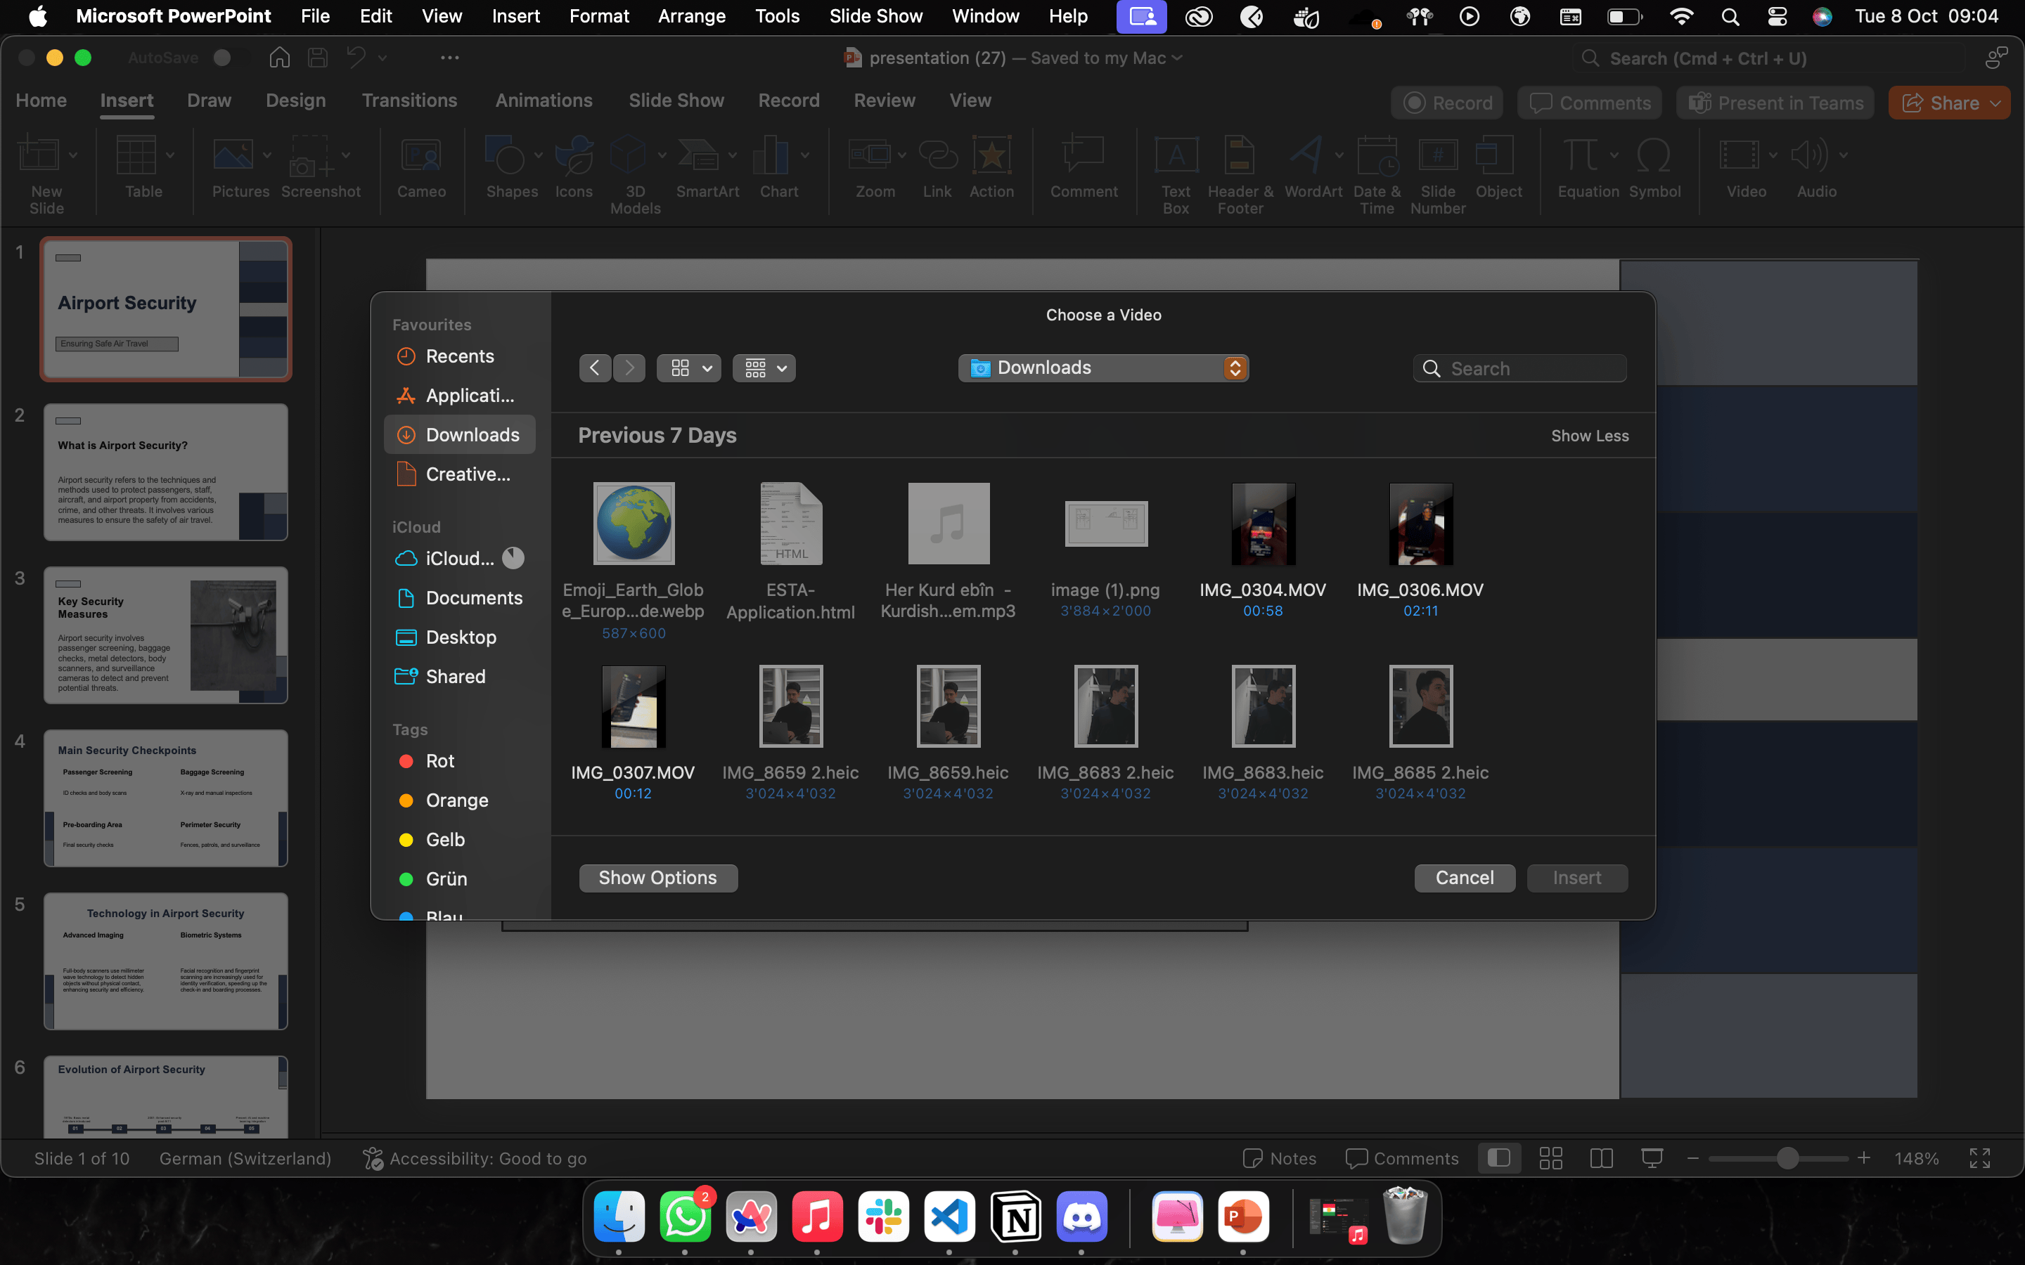This screenshot has width=2025, height=1265.
Task: Switch to the Animations ribbon tab
Action: coord(544,100)
